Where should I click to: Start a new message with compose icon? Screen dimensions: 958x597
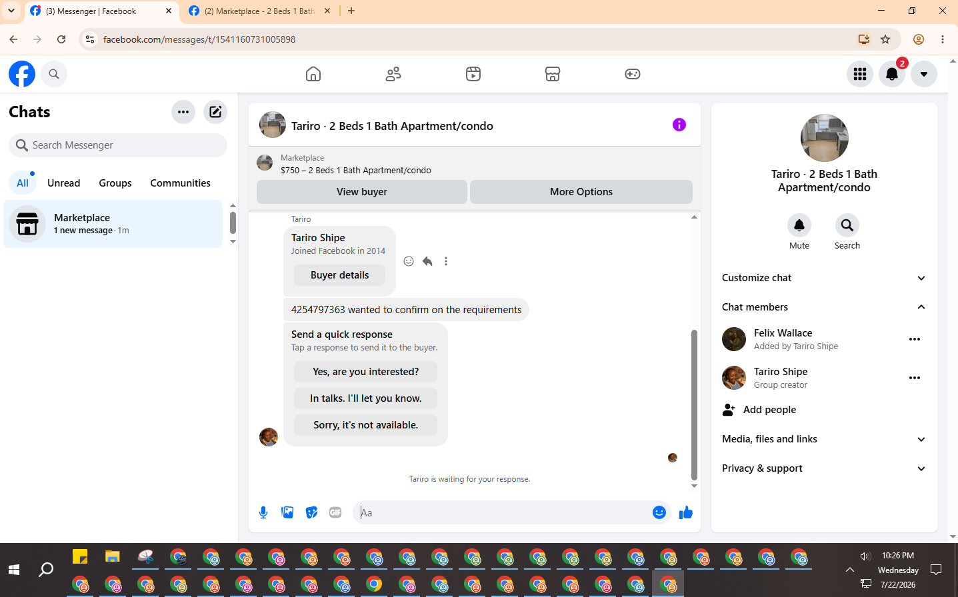[x=215, y=112]
